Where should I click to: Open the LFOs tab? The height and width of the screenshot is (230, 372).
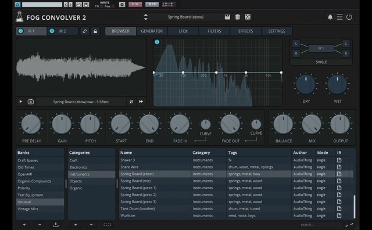[183, 31]
